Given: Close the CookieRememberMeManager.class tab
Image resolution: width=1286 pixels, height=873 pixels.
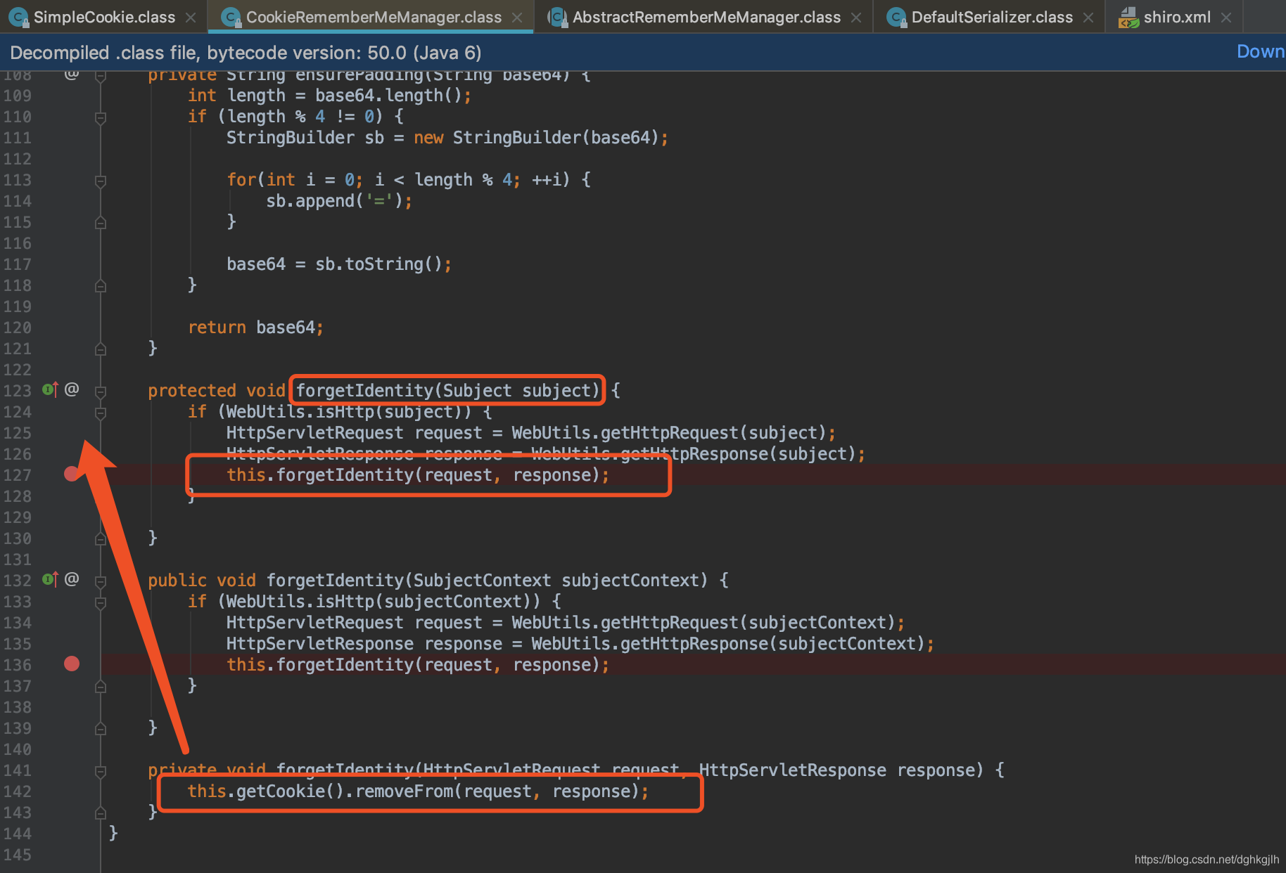Looking at the screenshot, I should 517,18.
